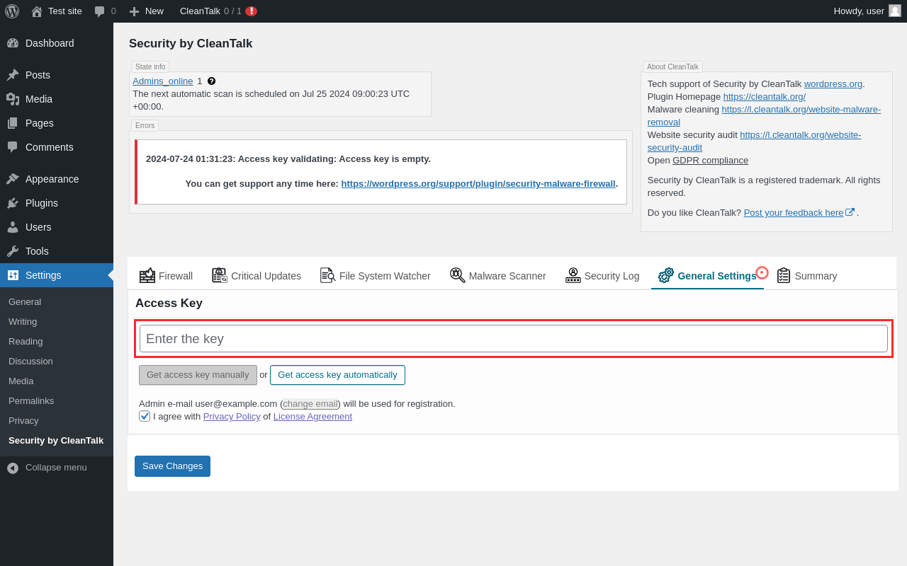Open the New content menu
The image size is (907, 566).
(146, 11)
